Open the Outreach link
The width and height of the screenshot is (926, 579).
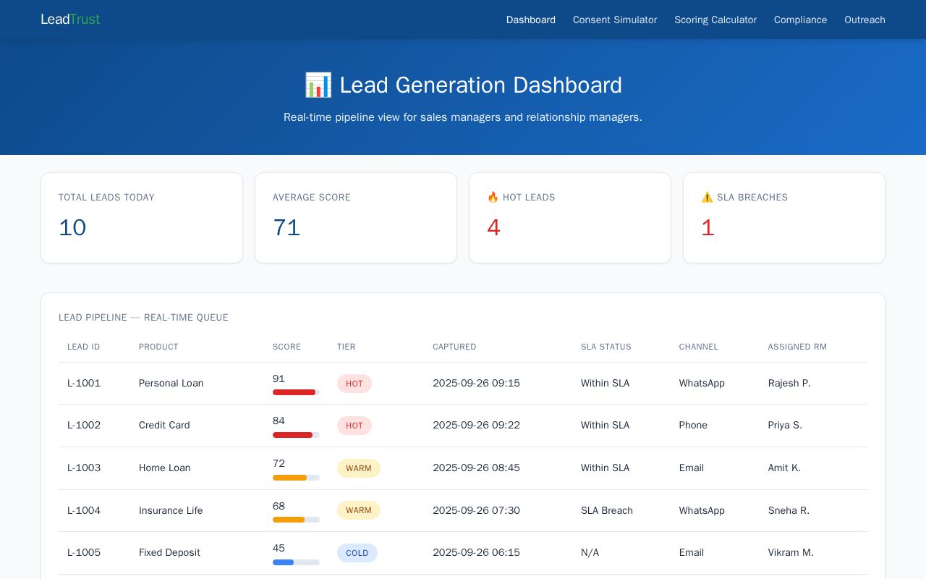(x=865, y=20)
